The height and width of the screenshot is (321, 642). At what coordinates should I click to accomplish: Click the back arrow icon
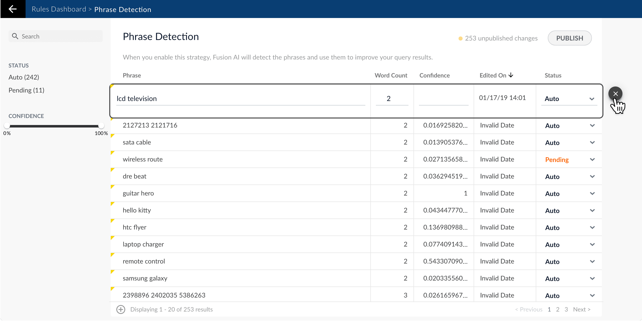pos(13,9)
